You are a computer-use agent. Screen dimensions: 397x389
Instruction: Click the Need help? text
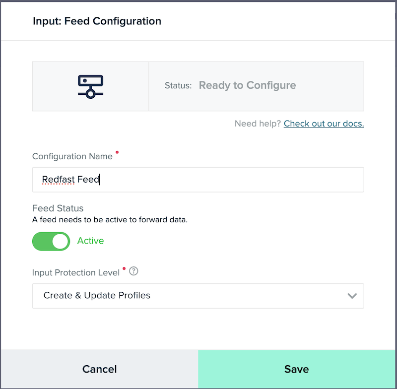(x=258, y=124)
